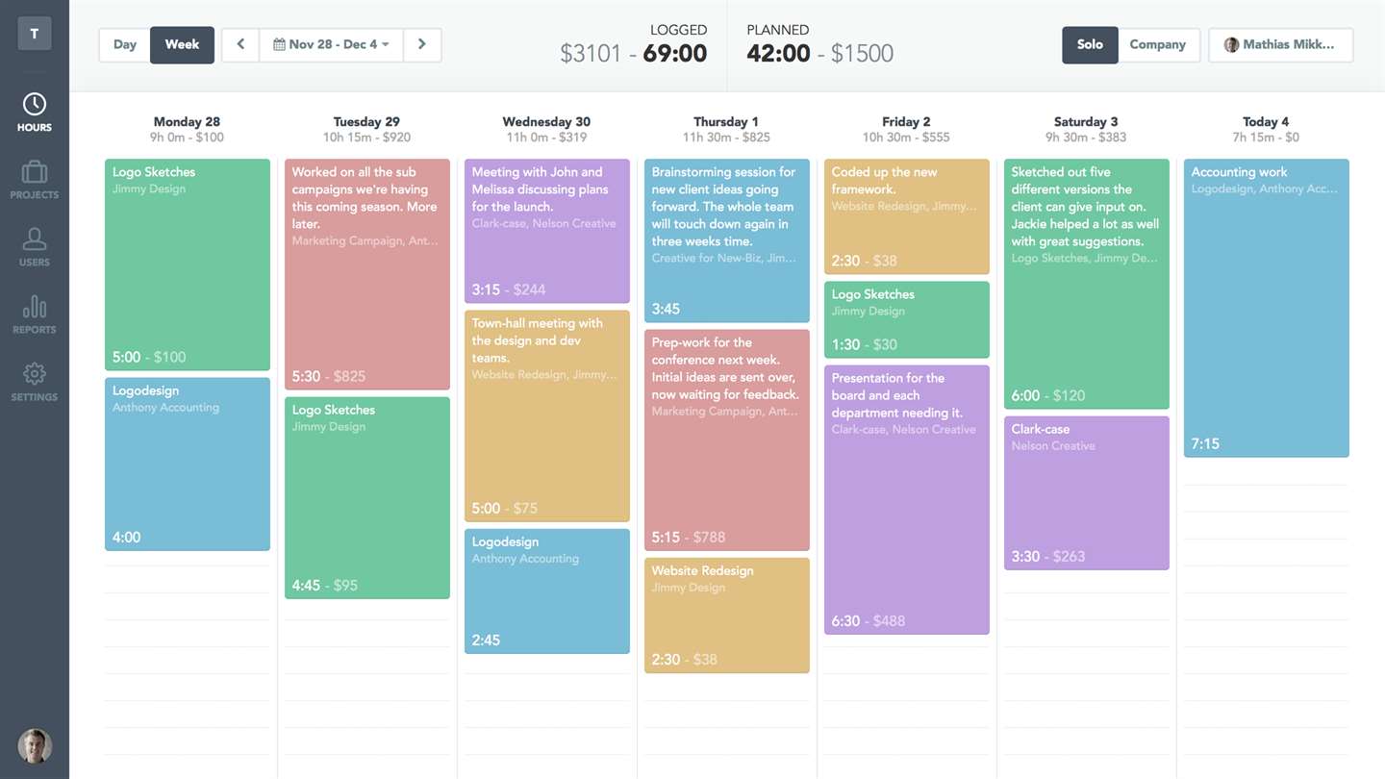The height and width of the screenshot is (779, 1385).
Task: Open Today's Accounting work entry
Action: point(1266,308)
